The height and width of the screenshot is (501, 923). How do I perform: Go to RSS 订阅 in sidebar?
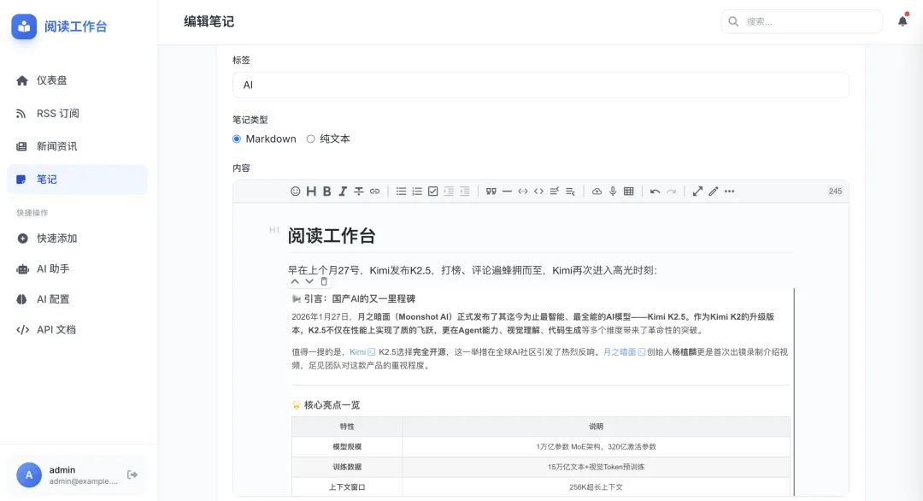pyautogui.click(x=57, y=114)
